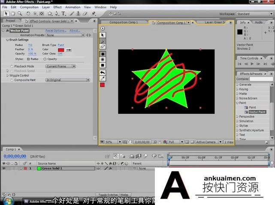Click the About link for Vector Paint

coord(75,31)
